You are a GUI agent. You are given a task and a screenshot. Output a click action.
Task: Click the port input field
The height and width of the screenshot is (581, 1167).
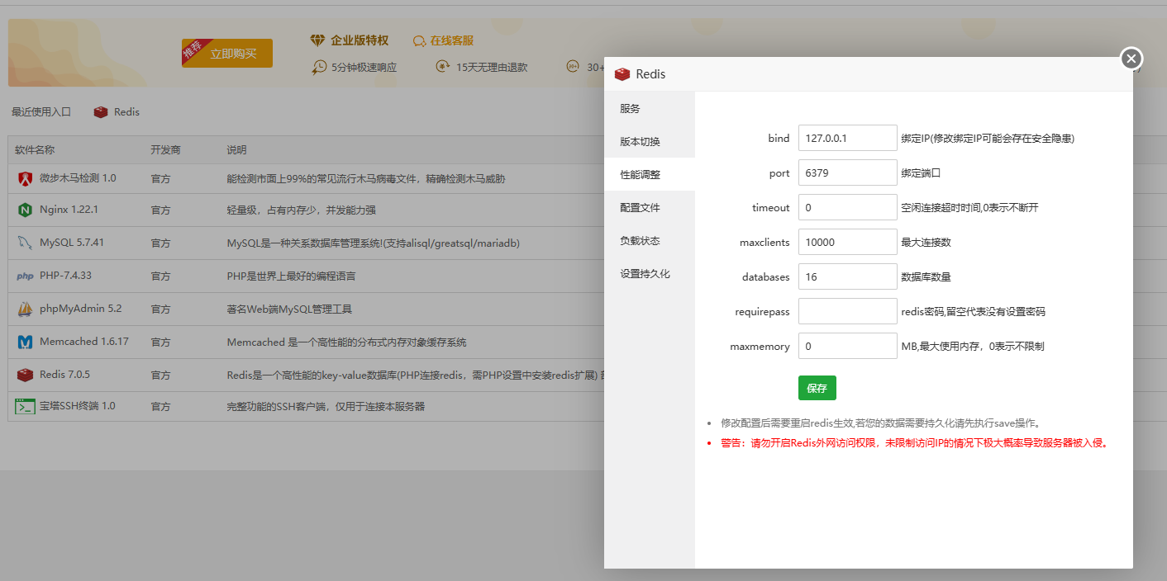(848, 172)
